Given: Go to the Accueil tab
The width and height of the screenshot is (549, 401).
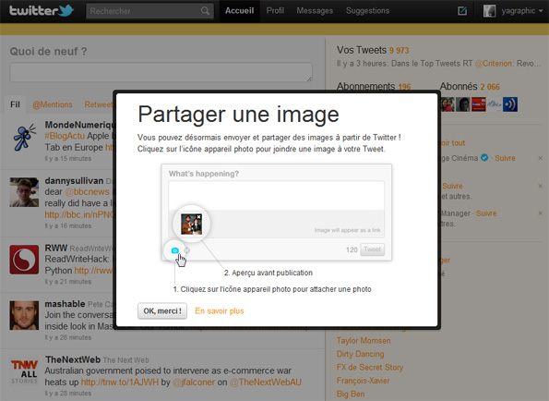Looking at the screenshot, I should 240,11.
